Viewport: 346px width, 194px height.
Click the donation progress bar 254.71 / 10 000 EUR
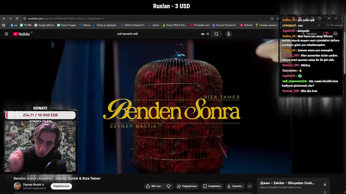click(40, 115)
